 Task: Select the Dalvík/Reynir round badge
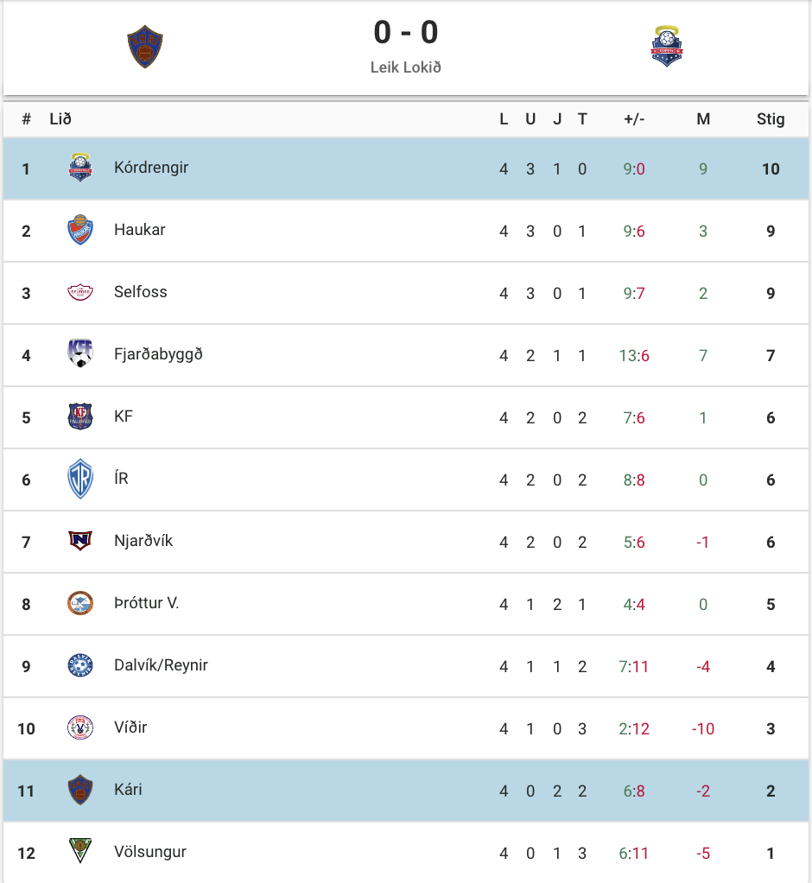[x=80, y=665]
